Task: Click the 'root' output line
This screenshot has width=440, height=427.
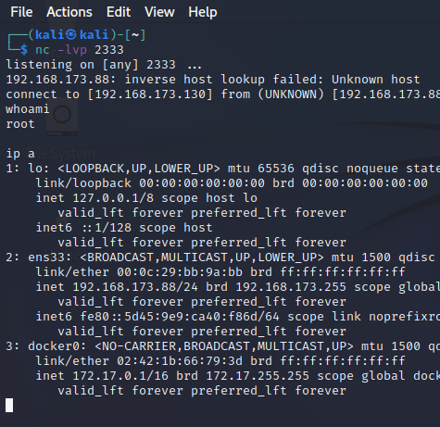Action: pyautogui.click(x=20, y=124)
